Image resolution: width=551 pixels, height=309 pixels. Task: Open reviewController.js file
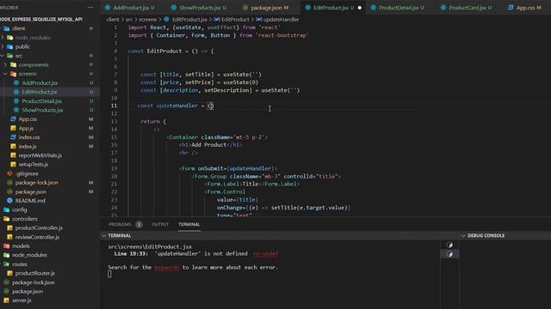(x=37, y=237)
